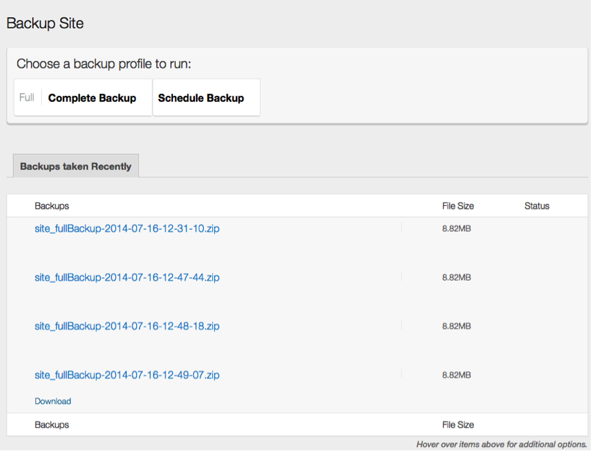Screen dimensions: 591x451
Task: Open site_fullBackup-2014-07-16-12-31-10.zip
Action: (x=127, y=229)
